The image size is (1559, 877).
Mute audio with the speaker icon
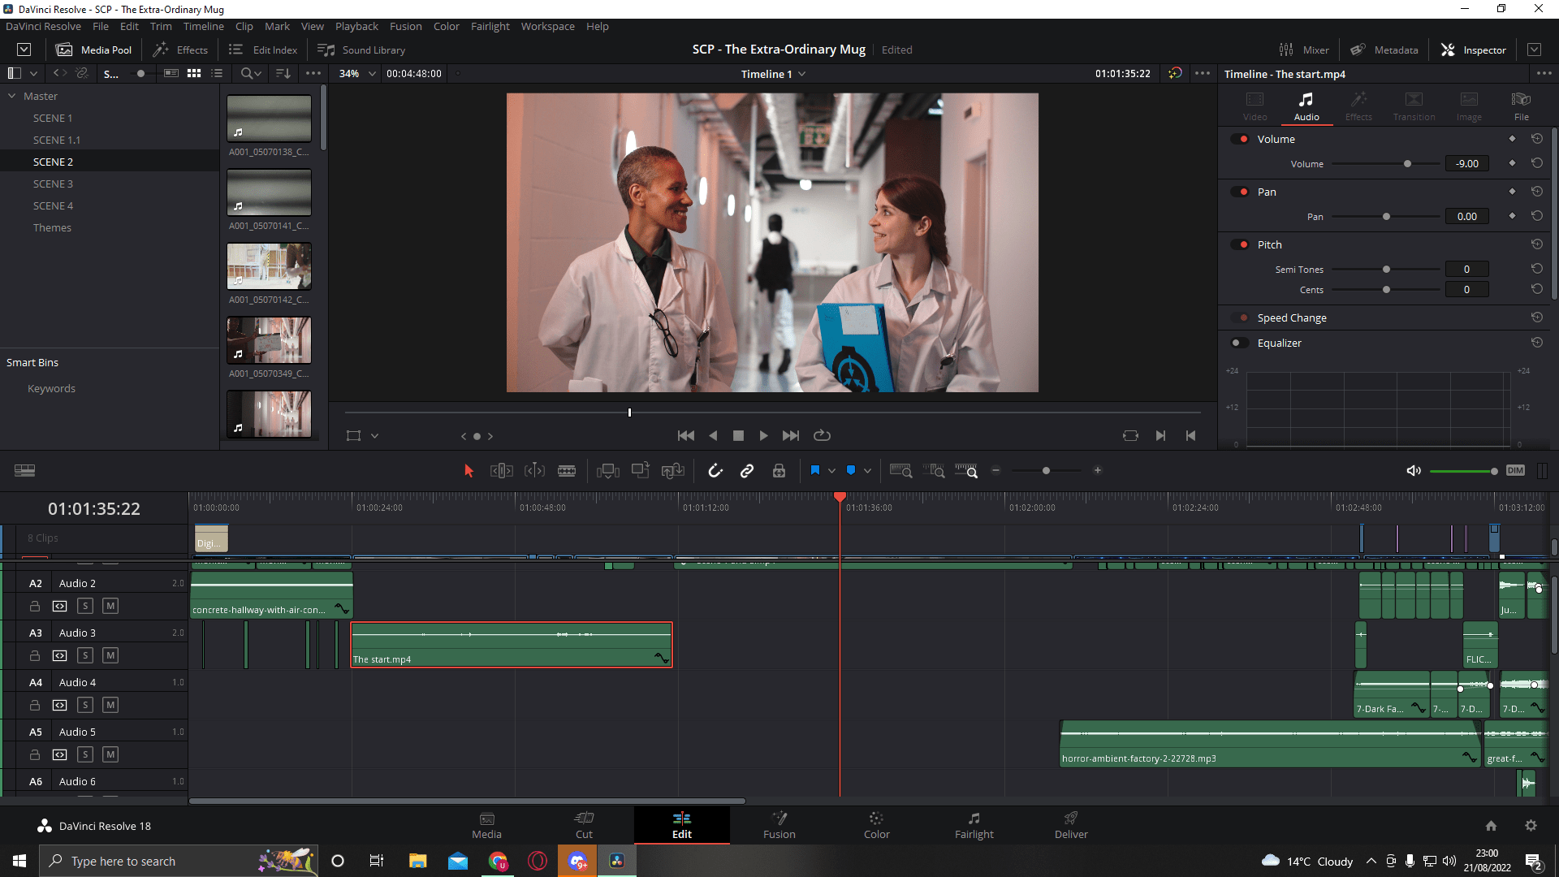(1414, 471)
